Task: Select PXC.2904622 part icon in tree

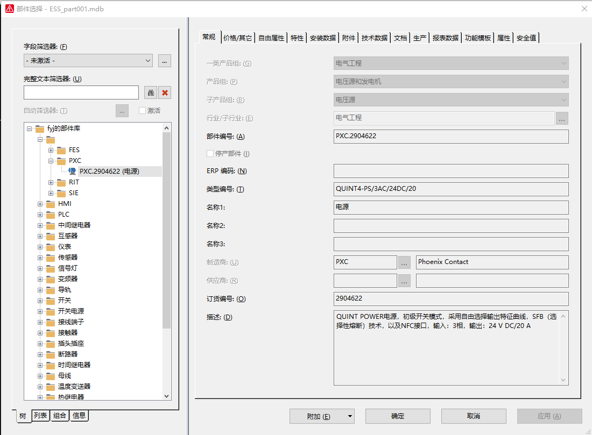Action: tap(72, 172)
